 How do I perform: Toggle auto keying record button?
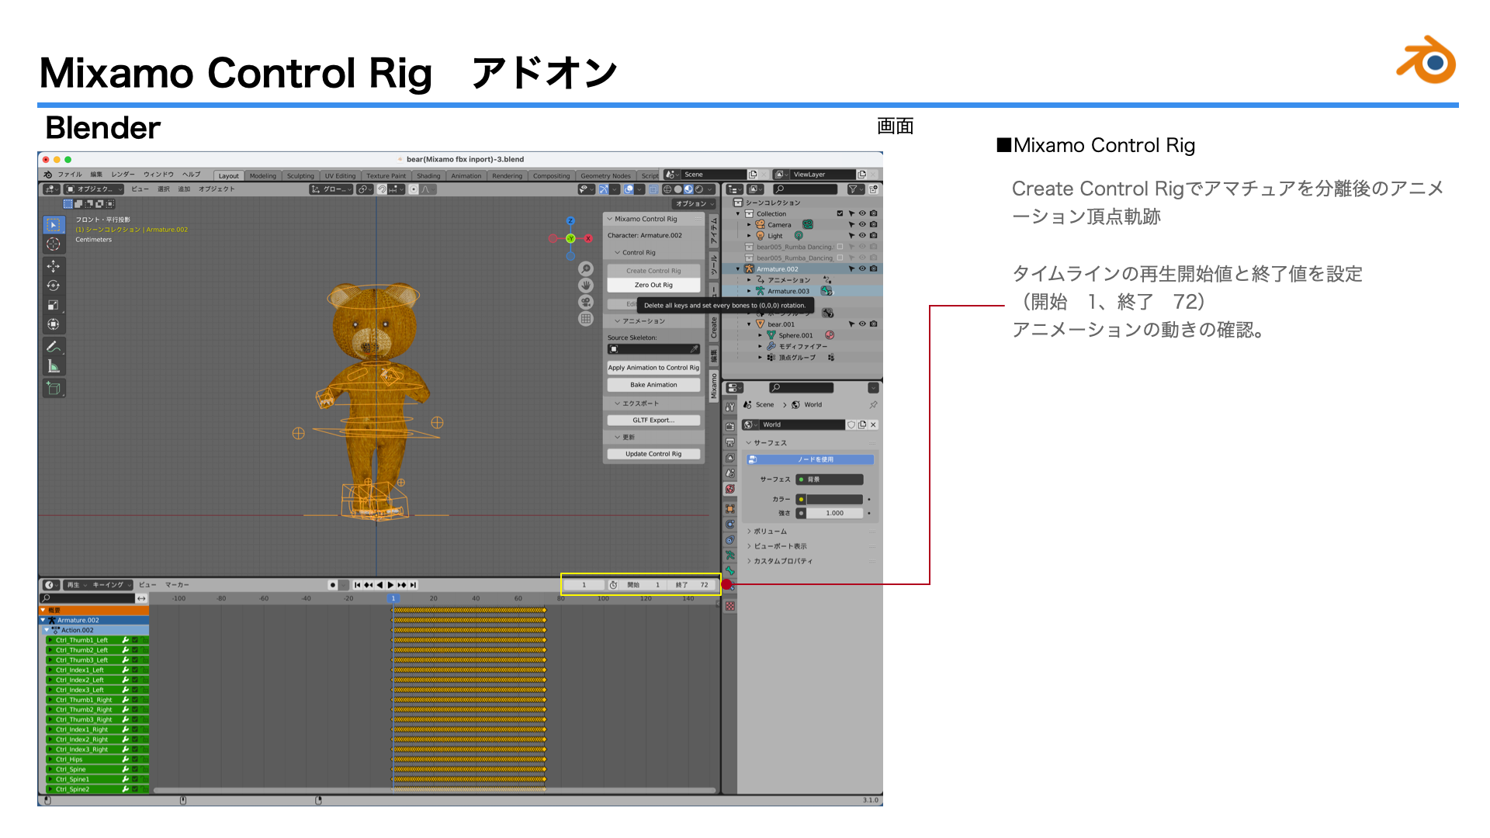[333, 585]
